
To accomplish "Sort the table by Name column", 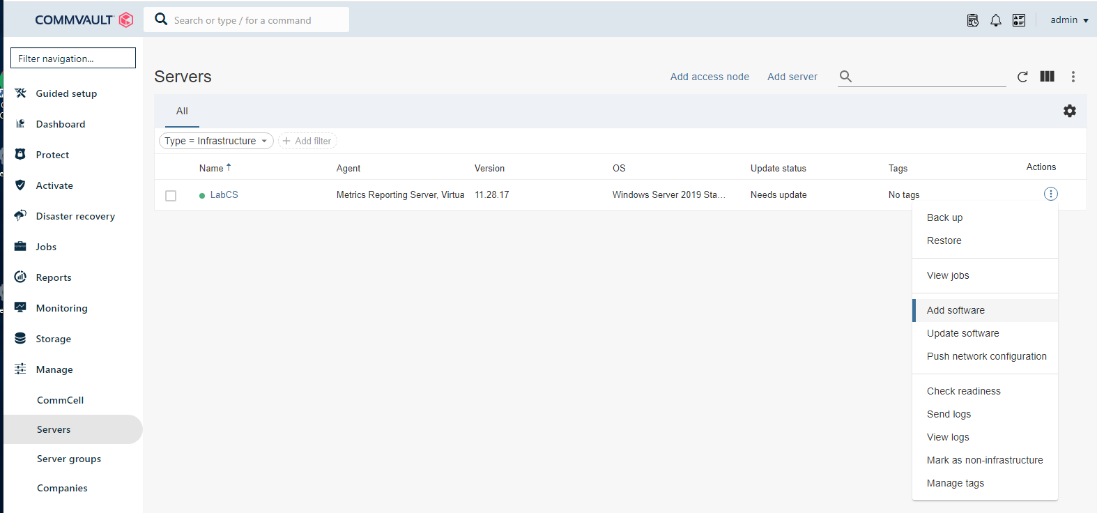I will [211, 168].
